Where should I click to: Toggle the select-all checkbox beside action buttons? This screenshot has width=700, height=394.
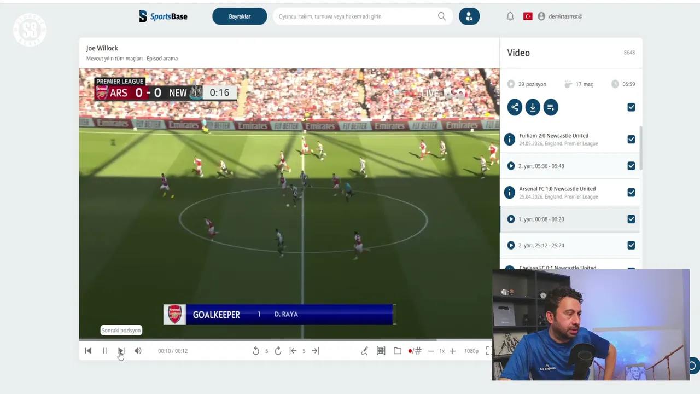click(x=631, y=107)
